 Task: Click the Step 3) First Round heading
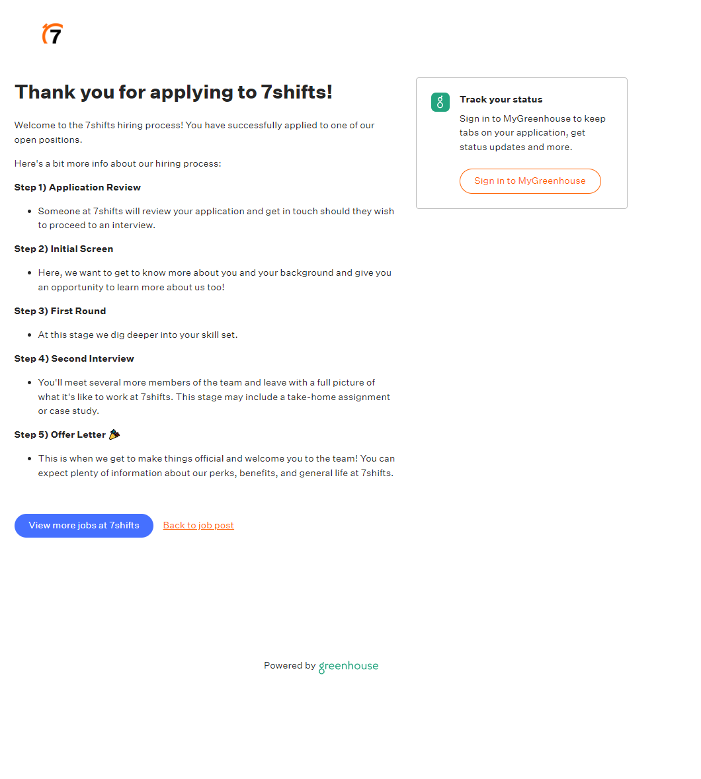pos(60,311)
